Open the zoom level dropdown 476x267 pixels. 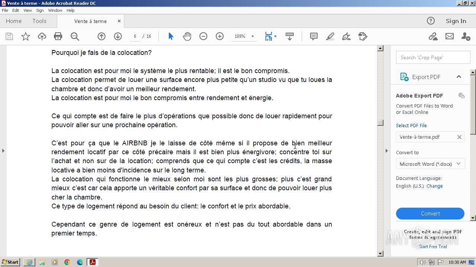pyautogui.click(x=253, y=36)
